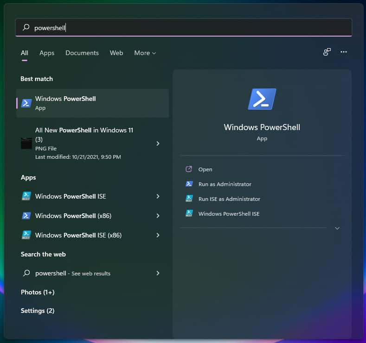Click the Windows PowerShell (x86) app icon
The width and height of the screenshot is (366, 343).
(x=26, y=216)
